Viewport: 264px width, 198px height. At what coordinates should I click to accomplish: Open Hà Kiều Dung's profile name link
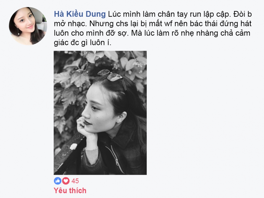[x=80, y=14]
